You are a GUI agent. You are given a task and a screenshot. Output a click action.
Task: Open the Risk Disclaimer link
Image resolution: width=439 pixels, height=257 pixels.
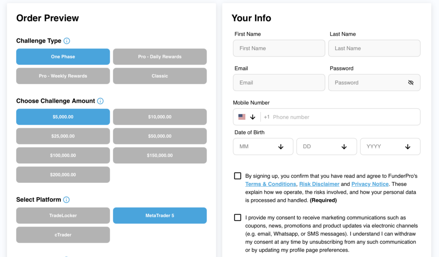(319, 184)
